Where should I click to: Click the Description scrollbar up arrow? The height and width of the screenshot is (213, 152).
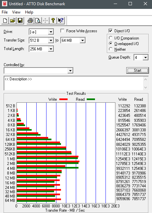click(x=145, y=79)
